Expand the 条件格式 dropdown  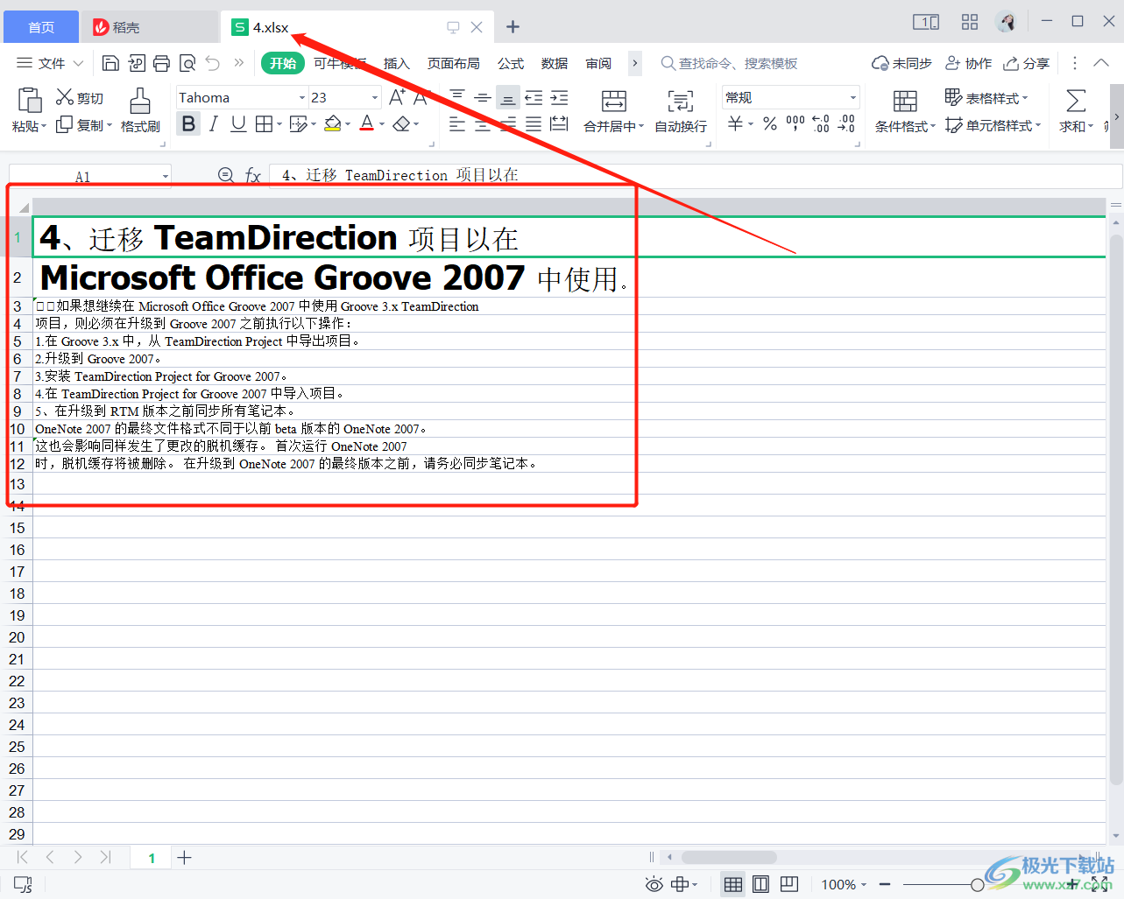click(x=933, y=126)
